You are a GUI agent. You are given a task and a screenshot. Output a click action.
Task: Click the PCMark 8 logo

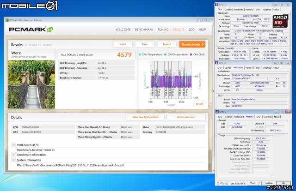click(31, 29)
